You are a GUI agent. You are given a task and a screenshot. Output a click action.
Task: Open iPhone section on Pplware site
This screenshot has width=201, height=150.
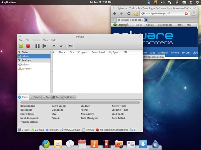175,53
